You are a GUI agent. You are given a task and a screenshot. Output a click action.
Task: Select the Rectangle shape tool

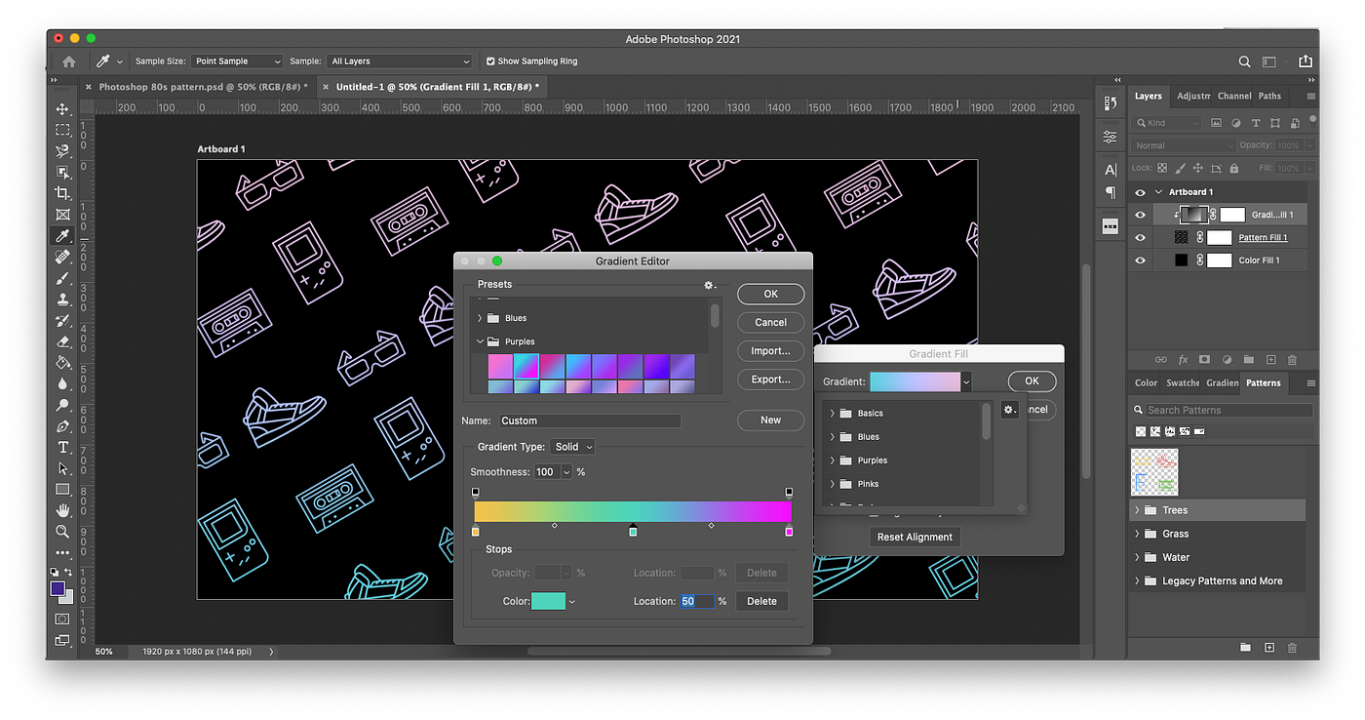62,490
